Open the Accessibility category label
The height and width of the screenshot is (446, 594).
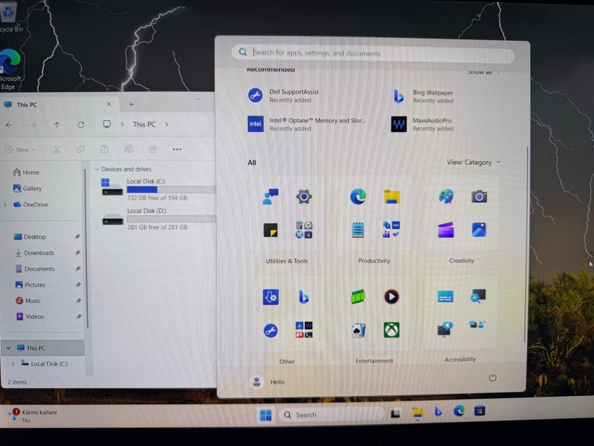click(x=460, y=359)
